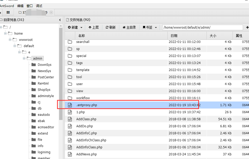This screenshot has height=159, width=249.
Task: Click the path input field
Action: pyautogui.click(x=202, y=27)
